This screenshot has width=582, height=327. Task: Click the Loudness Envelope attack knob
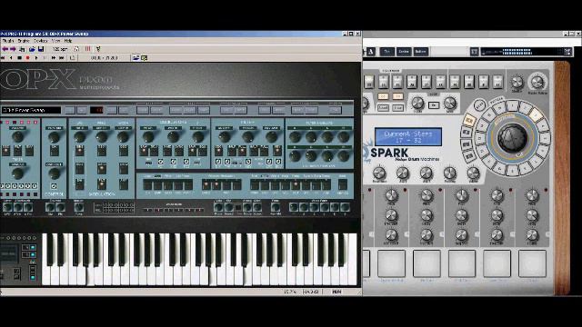295,156
